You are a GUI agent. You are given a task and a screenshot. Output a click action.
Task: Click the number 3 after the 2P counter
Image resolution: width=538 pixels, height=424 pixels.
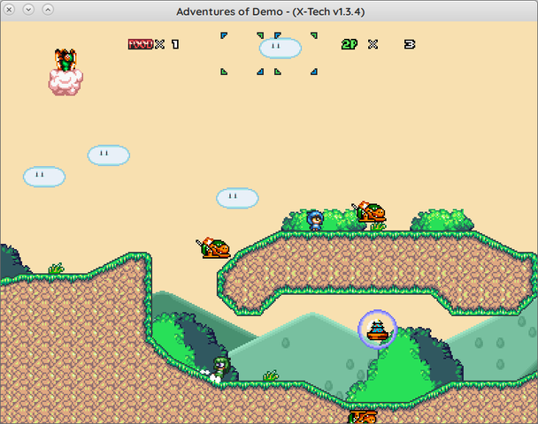(410, 44)
